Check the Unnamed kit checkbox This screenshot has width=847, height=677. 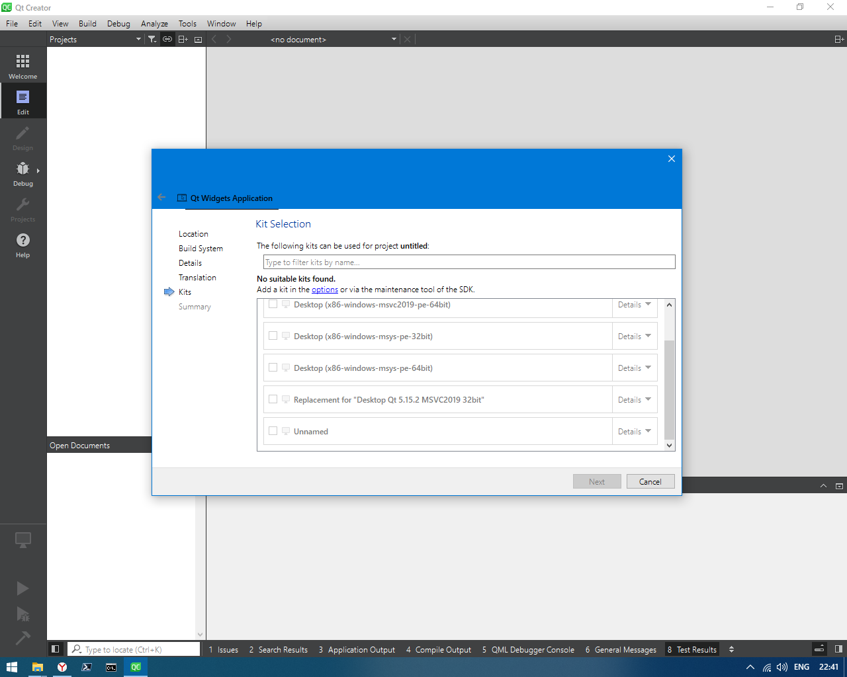click(x=273, y=431)
